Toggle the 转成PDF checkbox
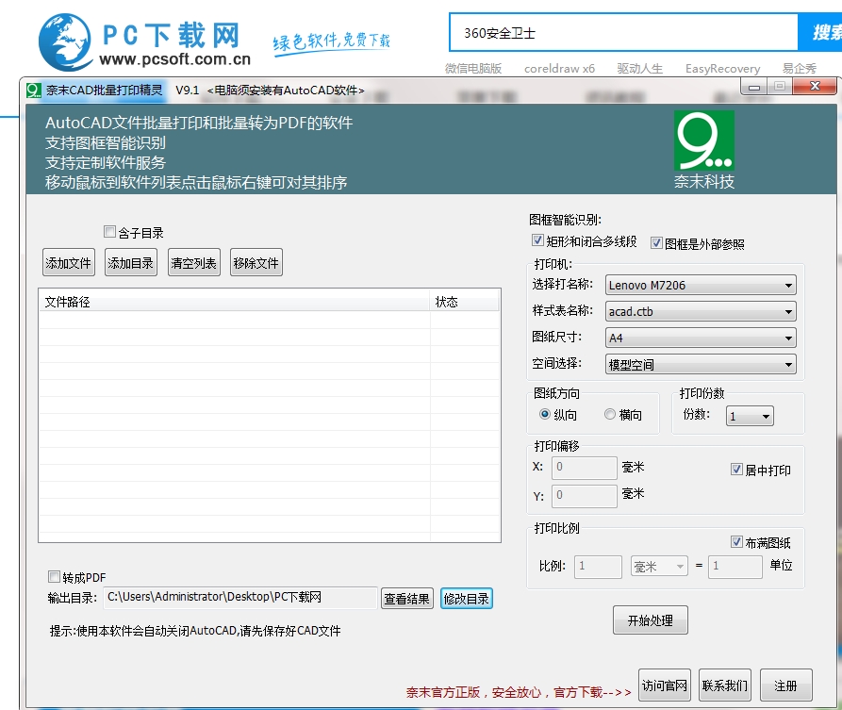842x710 pixels. pyautogui.click(x=54, y=576)
